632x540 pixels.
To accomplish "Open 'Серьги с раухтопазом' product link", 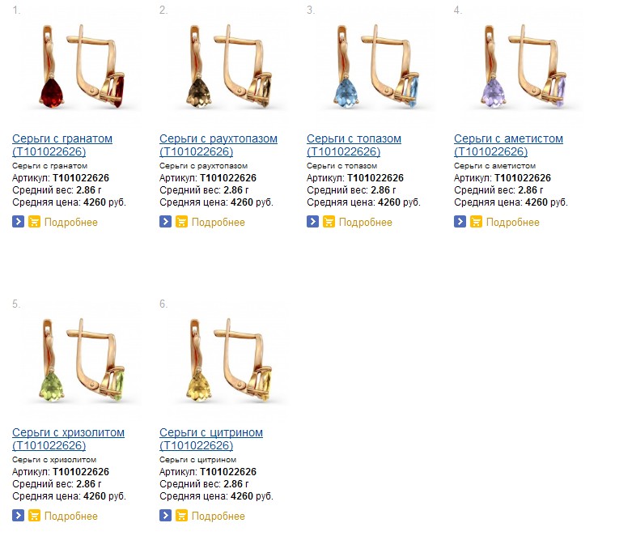I will pos(218,145).
